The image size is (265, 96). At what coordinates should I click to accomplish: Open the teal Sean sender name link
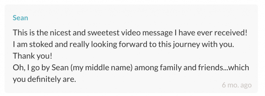click(20, 18)
